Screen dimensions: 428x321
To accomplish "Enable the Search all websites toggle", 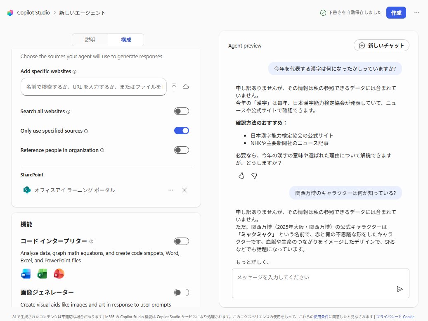I will (x=182, y=111).
